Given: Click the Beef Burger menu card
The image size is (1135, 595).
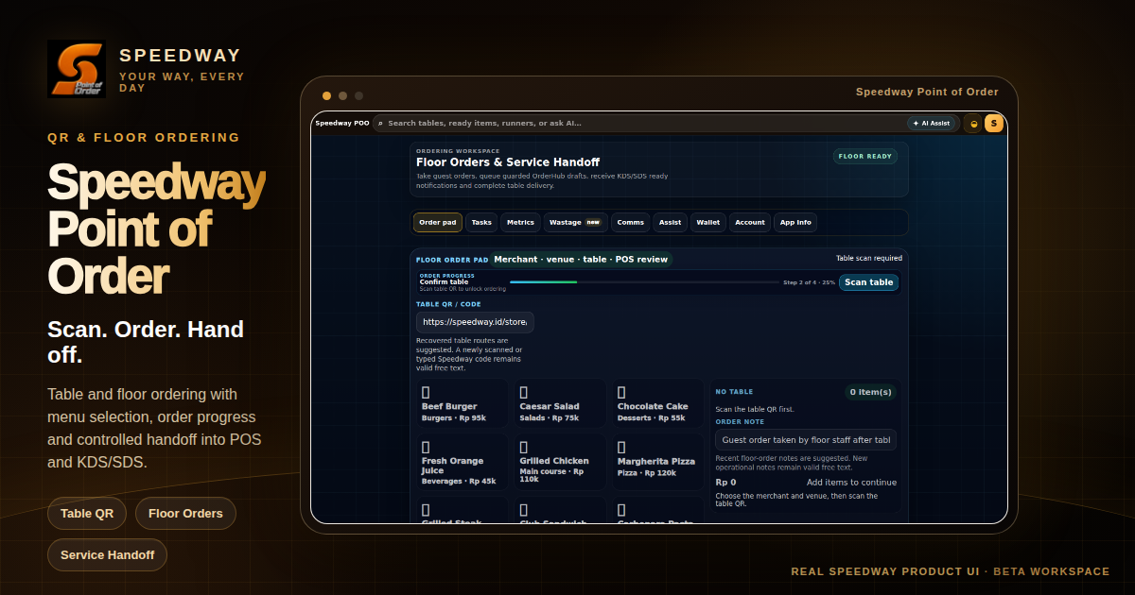Looking at the screenshot, I should pos(463,404).
